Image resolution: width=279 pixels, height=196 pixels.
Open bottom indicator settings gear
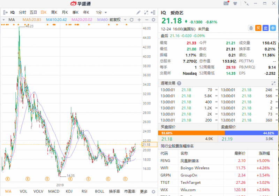tap(153, 191)
